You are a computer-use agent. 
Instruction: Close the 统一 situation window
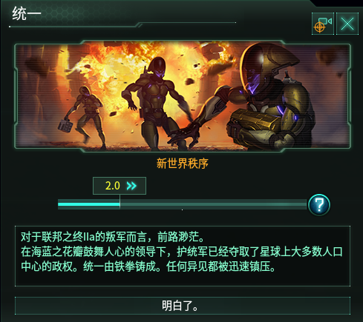click(347, 24)
